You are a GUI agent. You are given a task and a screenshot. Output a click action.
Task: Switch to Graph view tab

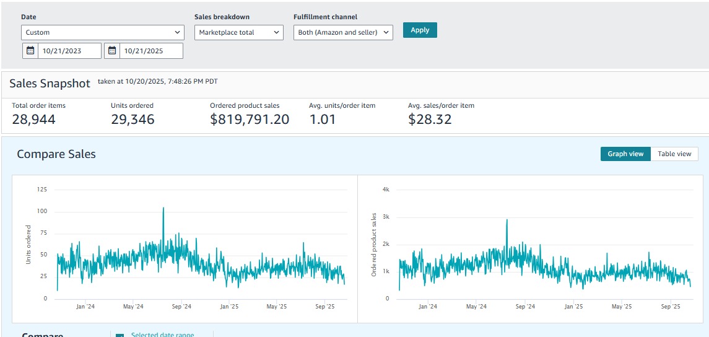tap(625, 154)
